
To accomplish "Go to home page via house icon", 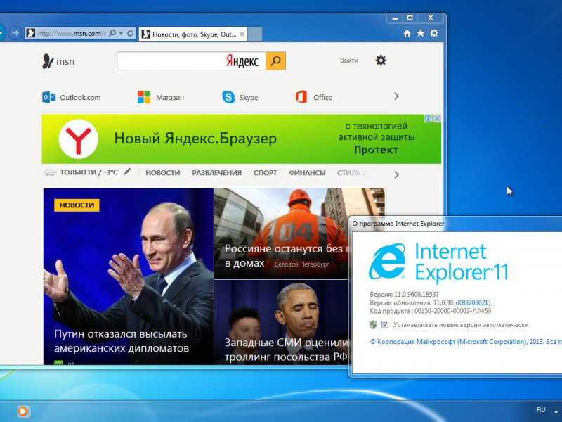I will click(x=407, y=33).
